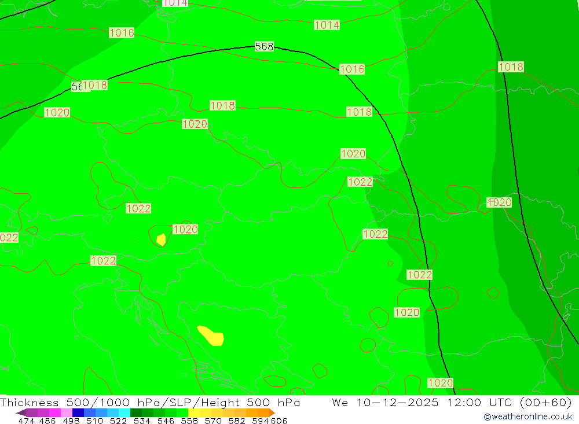
Task: Click the 1016 label on the black contour line
Action: click(x=352, y=69)
